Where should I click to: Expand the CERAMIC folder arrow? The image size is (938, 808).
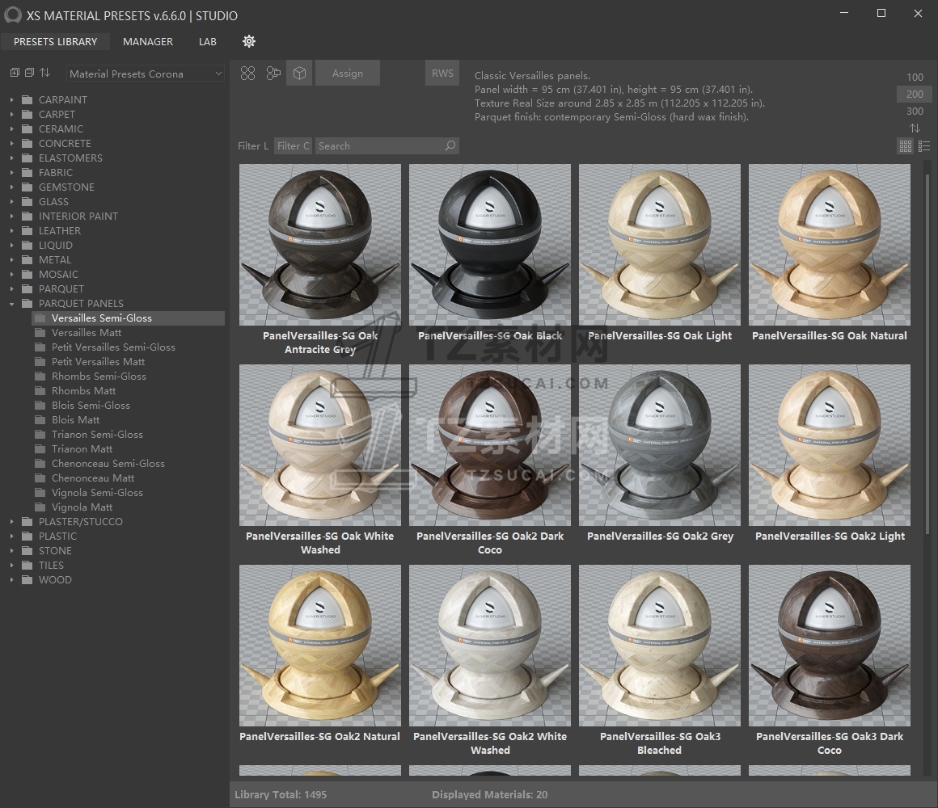tap(11, 129)
